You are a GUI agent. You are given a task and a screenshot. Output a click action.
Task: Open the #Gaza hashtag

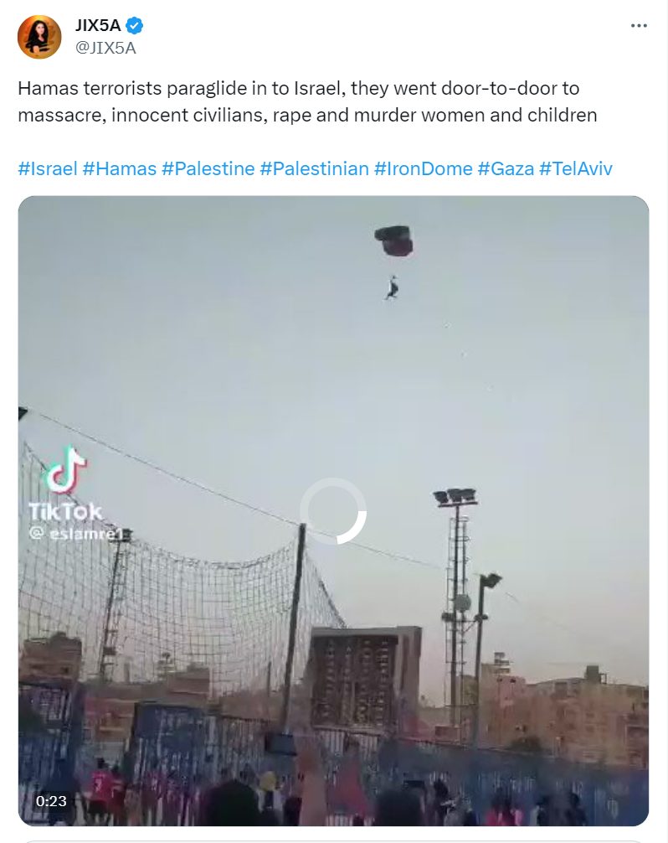[506, 168]
